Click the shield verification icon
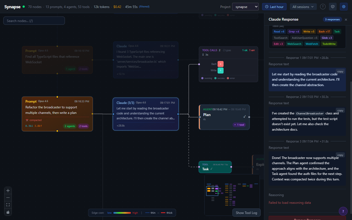The height and width of the screenshot is (220, 352). coord(332,7)
